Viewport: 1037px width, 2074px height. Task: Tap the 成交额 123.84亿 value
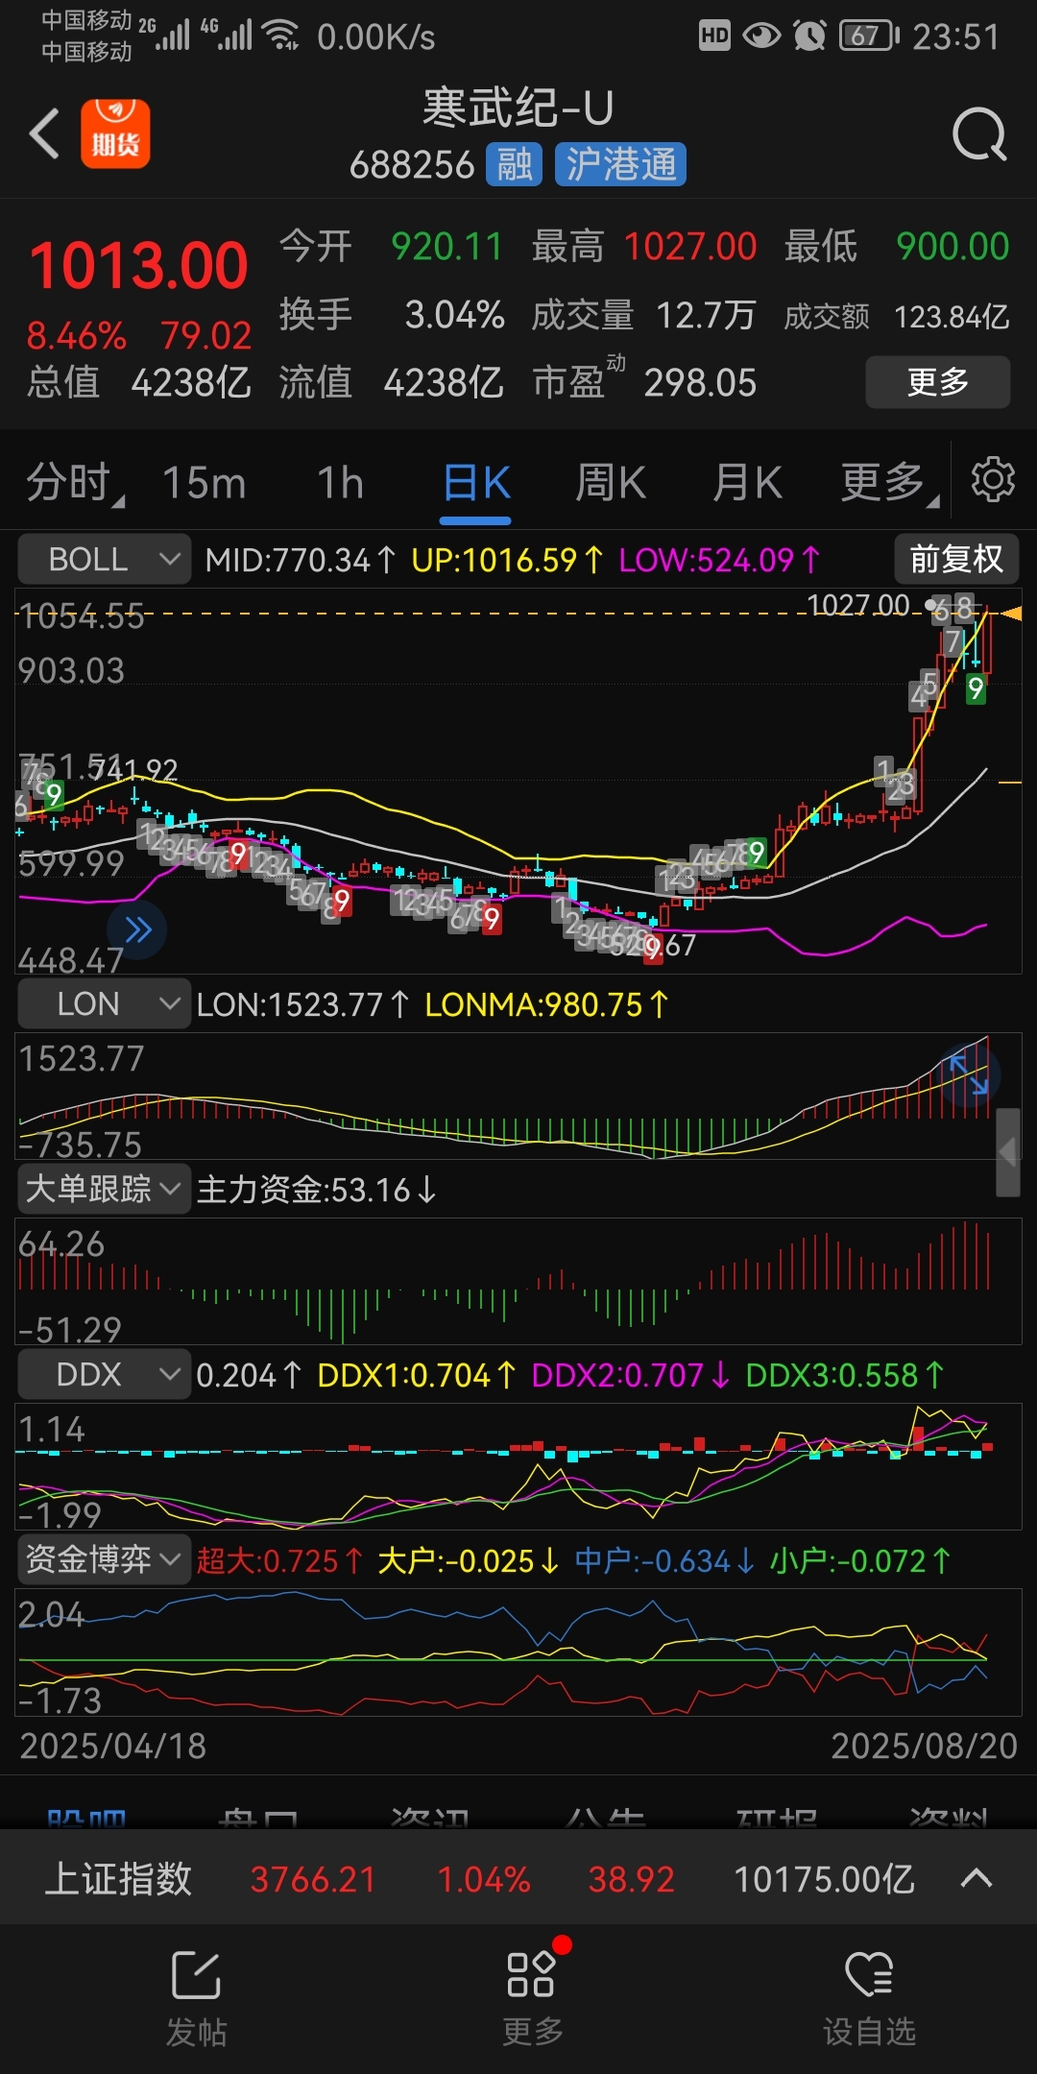point(952,317)
